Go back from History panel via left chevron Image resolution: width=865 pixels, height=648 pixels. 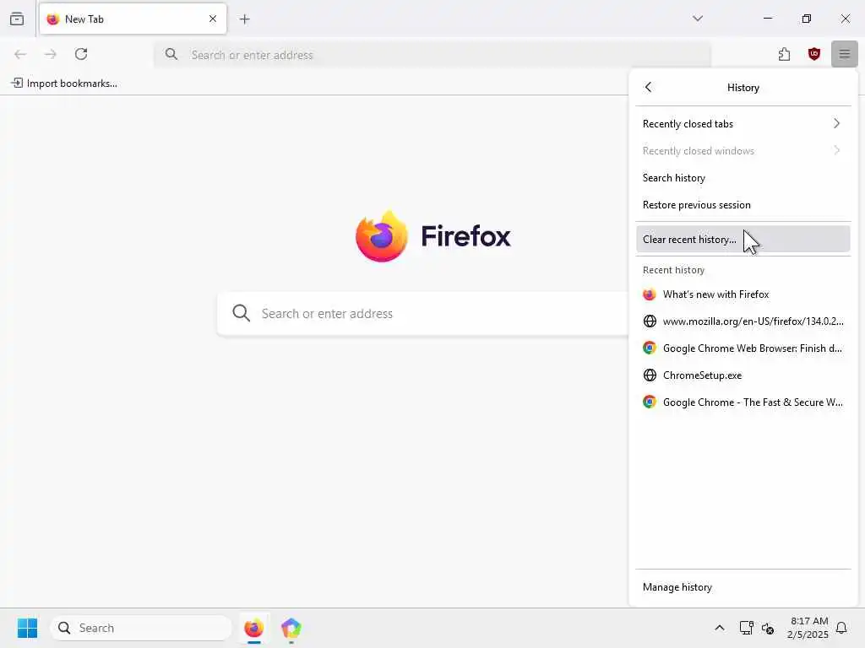coord(648,87)
